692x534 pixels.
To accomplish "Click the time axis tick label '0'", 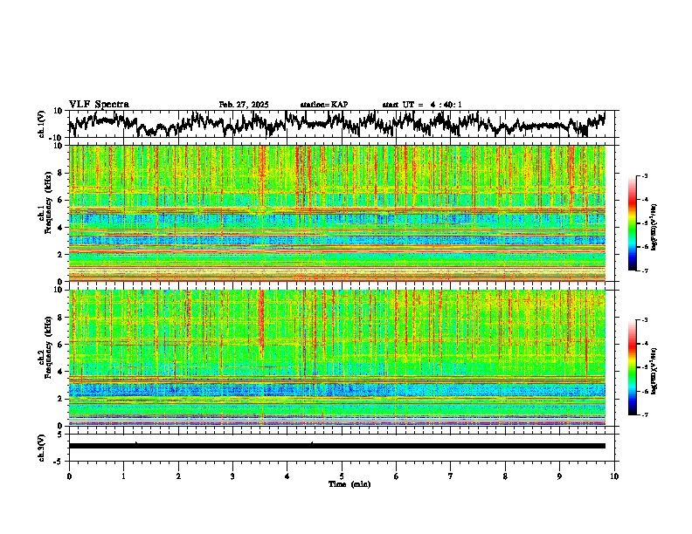I will pos(69,476).
